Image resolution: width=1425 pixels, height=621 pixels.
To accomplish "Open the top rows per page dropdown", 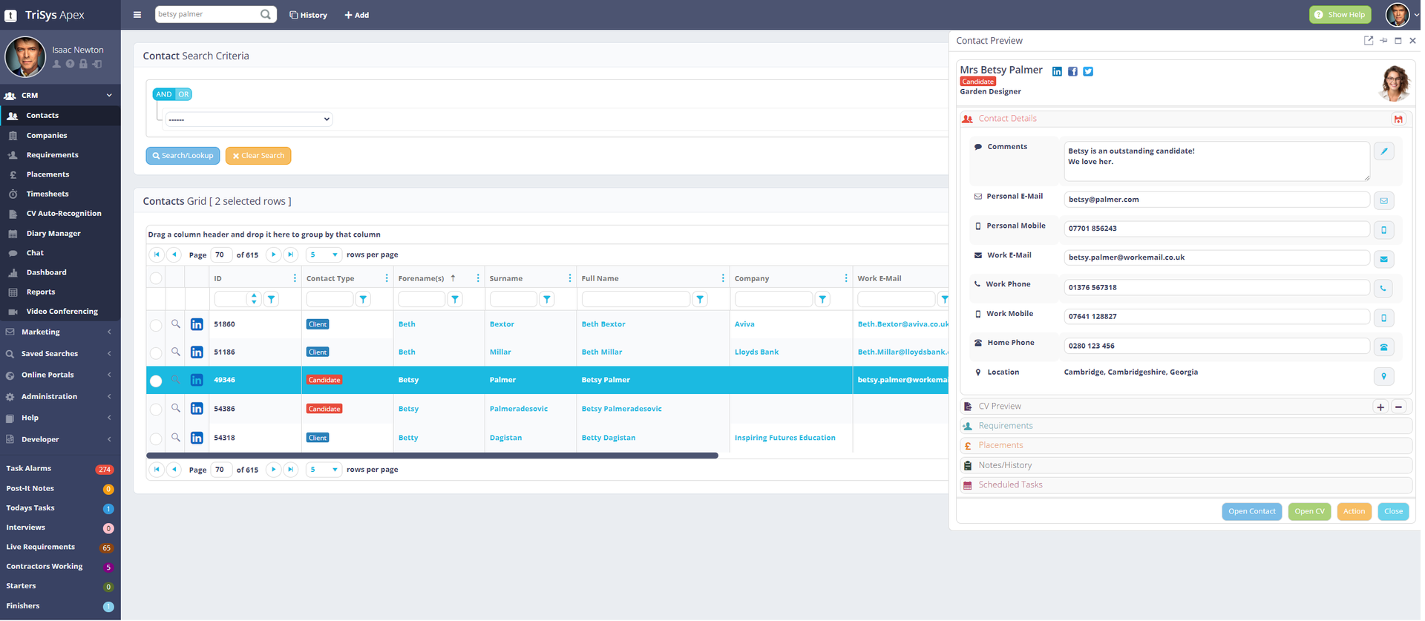I will pyautogui.click(x=324, y=254).
